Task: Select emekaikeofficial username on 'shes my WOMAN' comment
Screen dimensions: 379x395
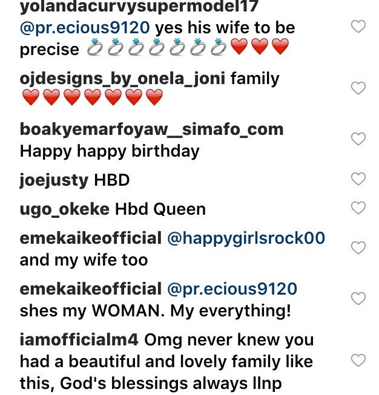Action: 91,289
